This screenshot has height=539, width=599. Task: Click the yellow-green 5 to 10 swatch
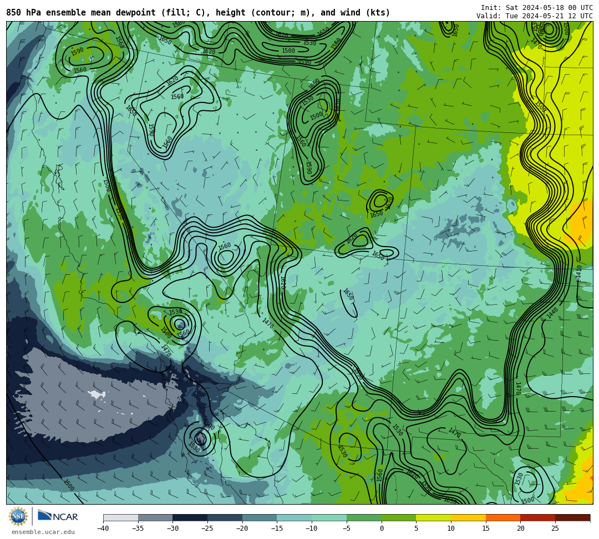coord(434,517)
